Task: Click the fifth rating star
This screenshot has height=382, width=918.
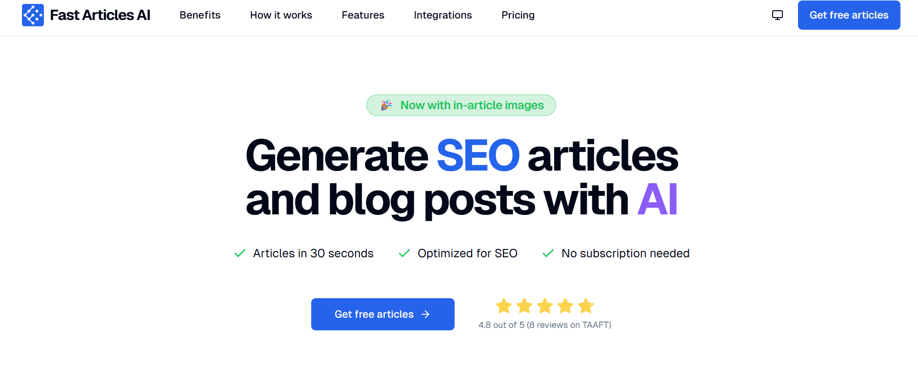Action: (586, 306)
